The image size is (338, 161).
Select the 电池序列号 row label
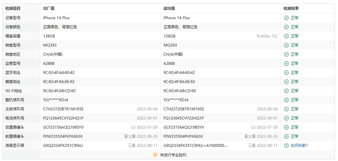[x=15, y=118]
